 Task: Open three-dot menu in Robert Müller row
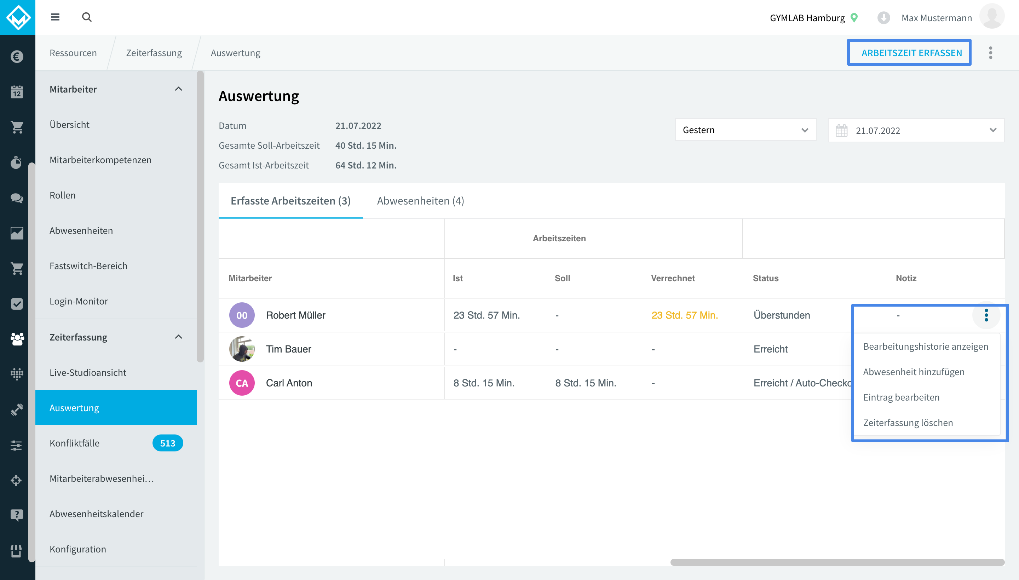[986, 315]
